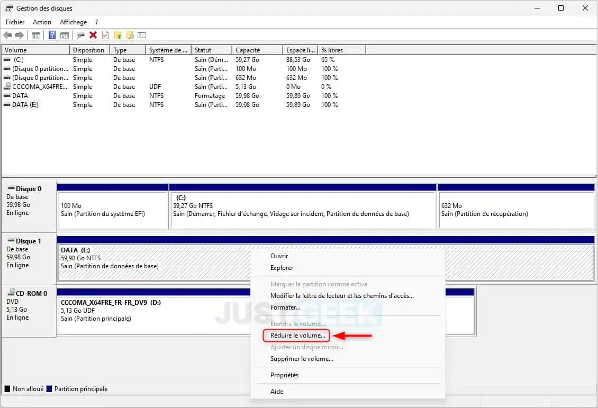Click the CD-ROM 0 disc icon
Screen dimensions: 598x408
12,293
